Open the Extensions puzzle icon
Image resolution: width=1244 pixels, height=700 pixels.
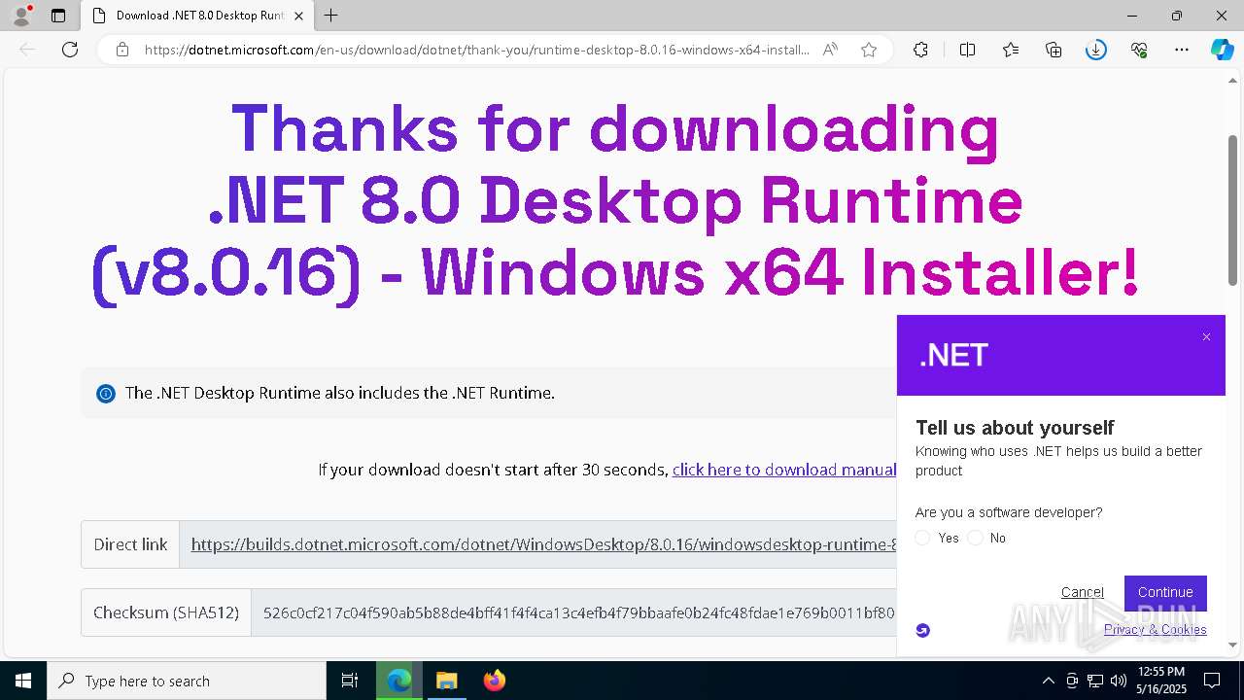920,50
